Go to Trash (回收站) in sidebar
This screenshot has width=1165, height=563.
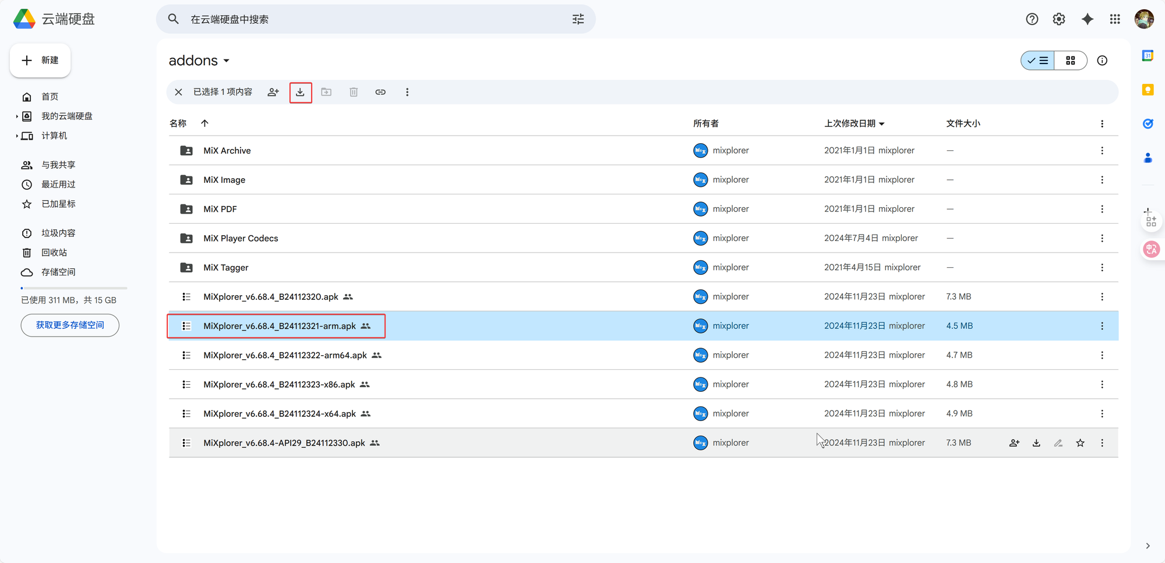[54, 253]
